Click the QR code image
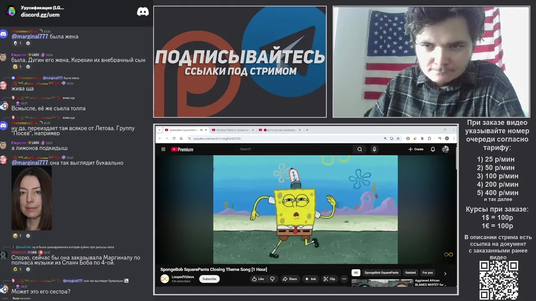Viewport: 536px width, 301px height. [499, 280]
